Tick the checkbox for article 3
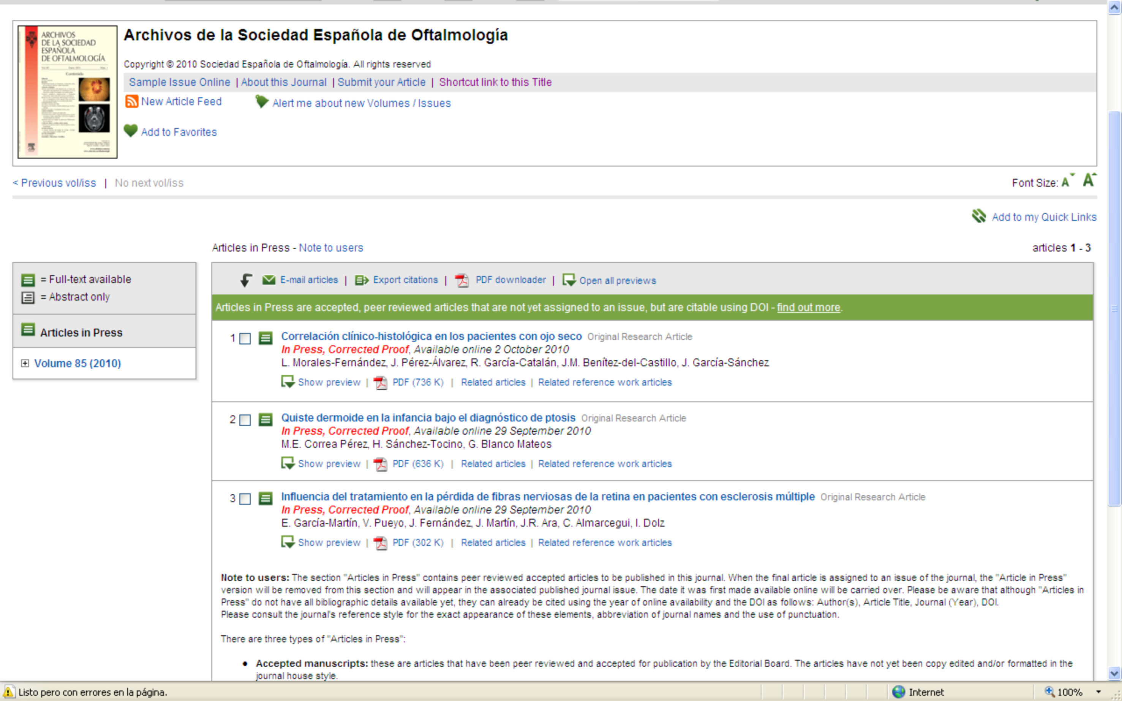This screenshot has height=701, width=1122. 245,499
